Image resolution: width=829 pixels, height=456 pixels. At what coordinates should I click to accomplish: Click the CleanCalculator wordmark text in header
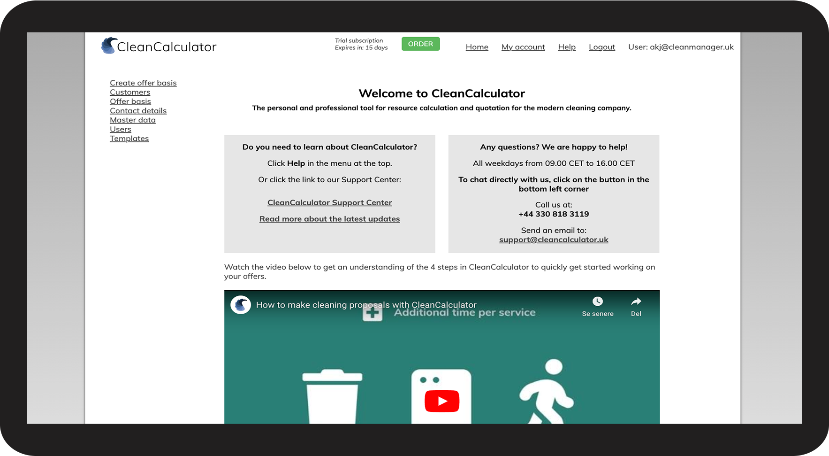click(x=167, y=47)
